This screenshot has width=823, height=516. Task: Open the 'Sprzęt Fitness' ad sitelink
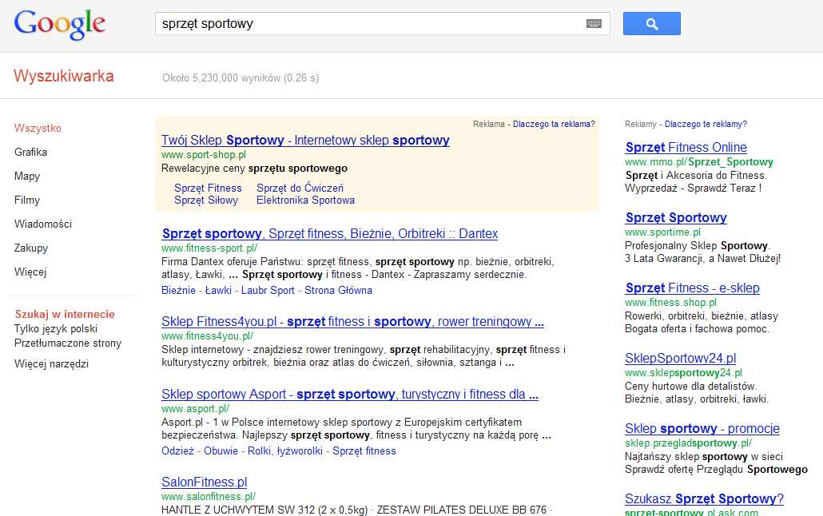(x=208, y=188)
